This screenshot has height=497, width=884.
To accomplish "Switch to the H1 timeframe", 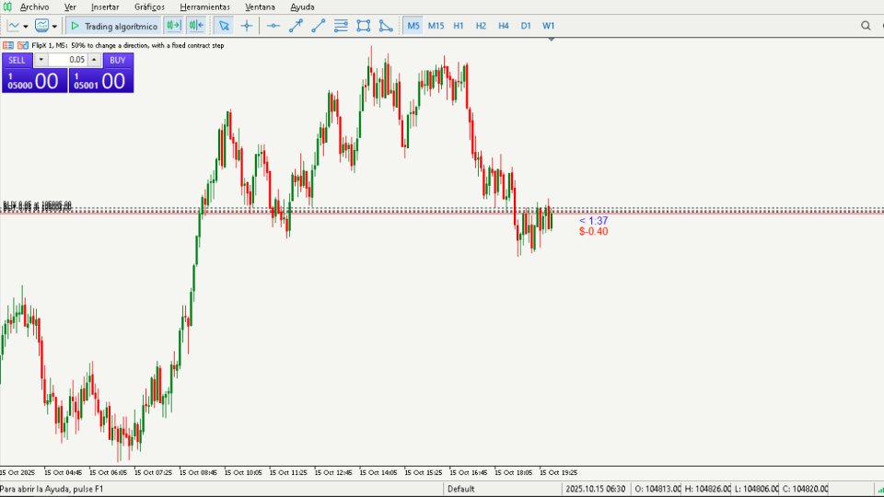I will point(459,26).
